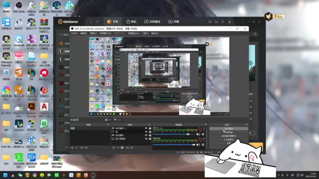Mute the Mic/Aux speaker icon
This screenshot has height=179, width=319.
pyautogui.click(x=198, y=134)
